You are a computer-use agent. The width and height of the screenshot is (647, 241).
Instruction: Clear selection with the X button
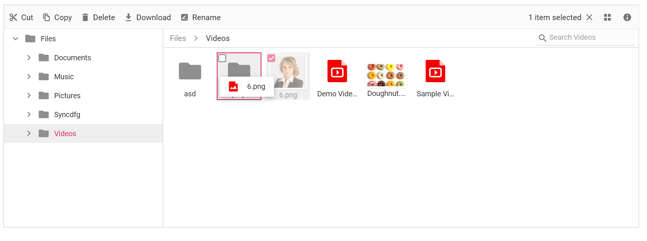pos(589,17)
